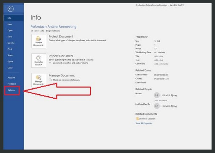Click Listiorini Ajeng author avatar
Screen dimensions: 215x153
(x=157, y=95)
